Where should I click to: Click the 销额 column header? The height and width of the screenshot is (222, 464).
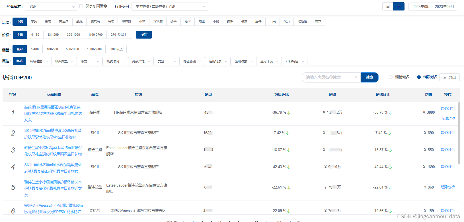click(332, 94)
